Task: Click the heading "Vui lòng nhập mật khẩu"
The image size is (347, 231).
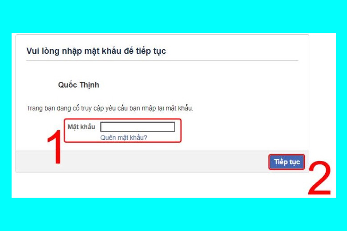Action: coord(74,51)
